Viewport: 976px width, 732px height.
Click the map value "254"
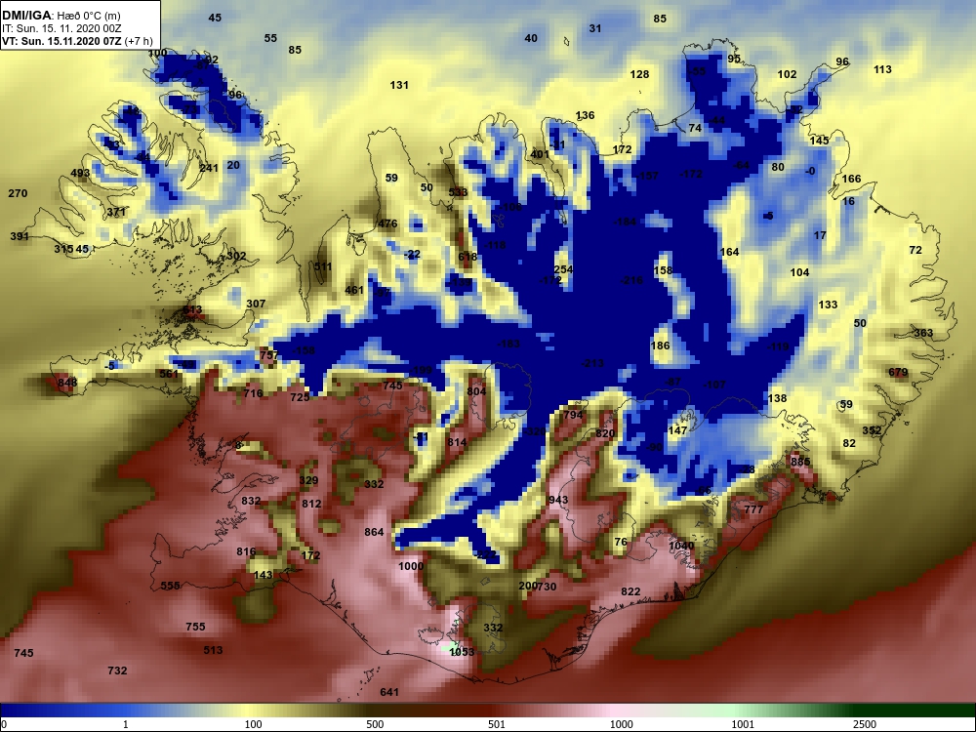point(563,269)
